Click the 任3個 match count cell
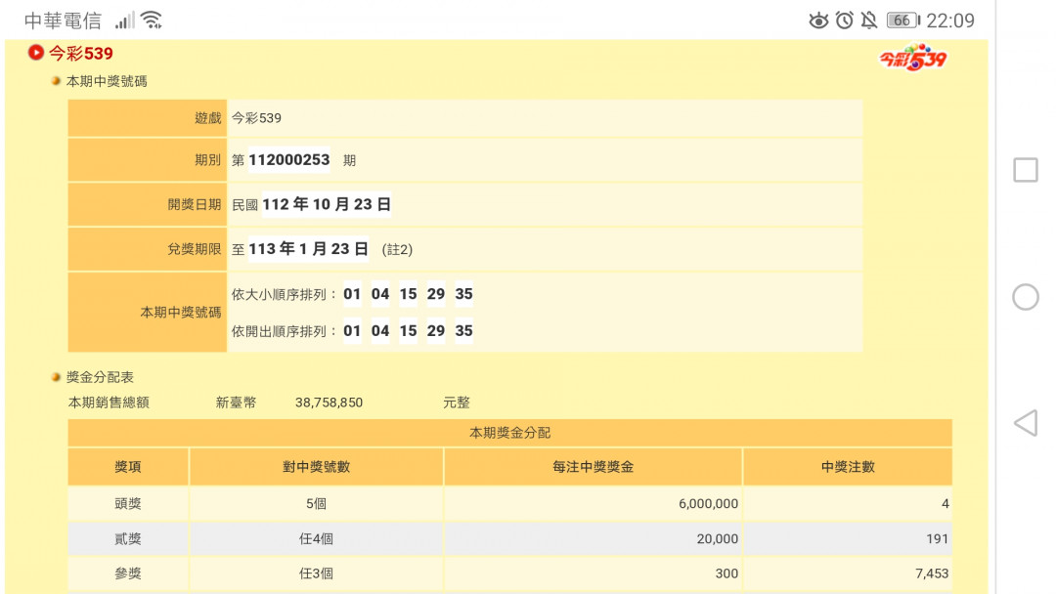 (317, 573)
